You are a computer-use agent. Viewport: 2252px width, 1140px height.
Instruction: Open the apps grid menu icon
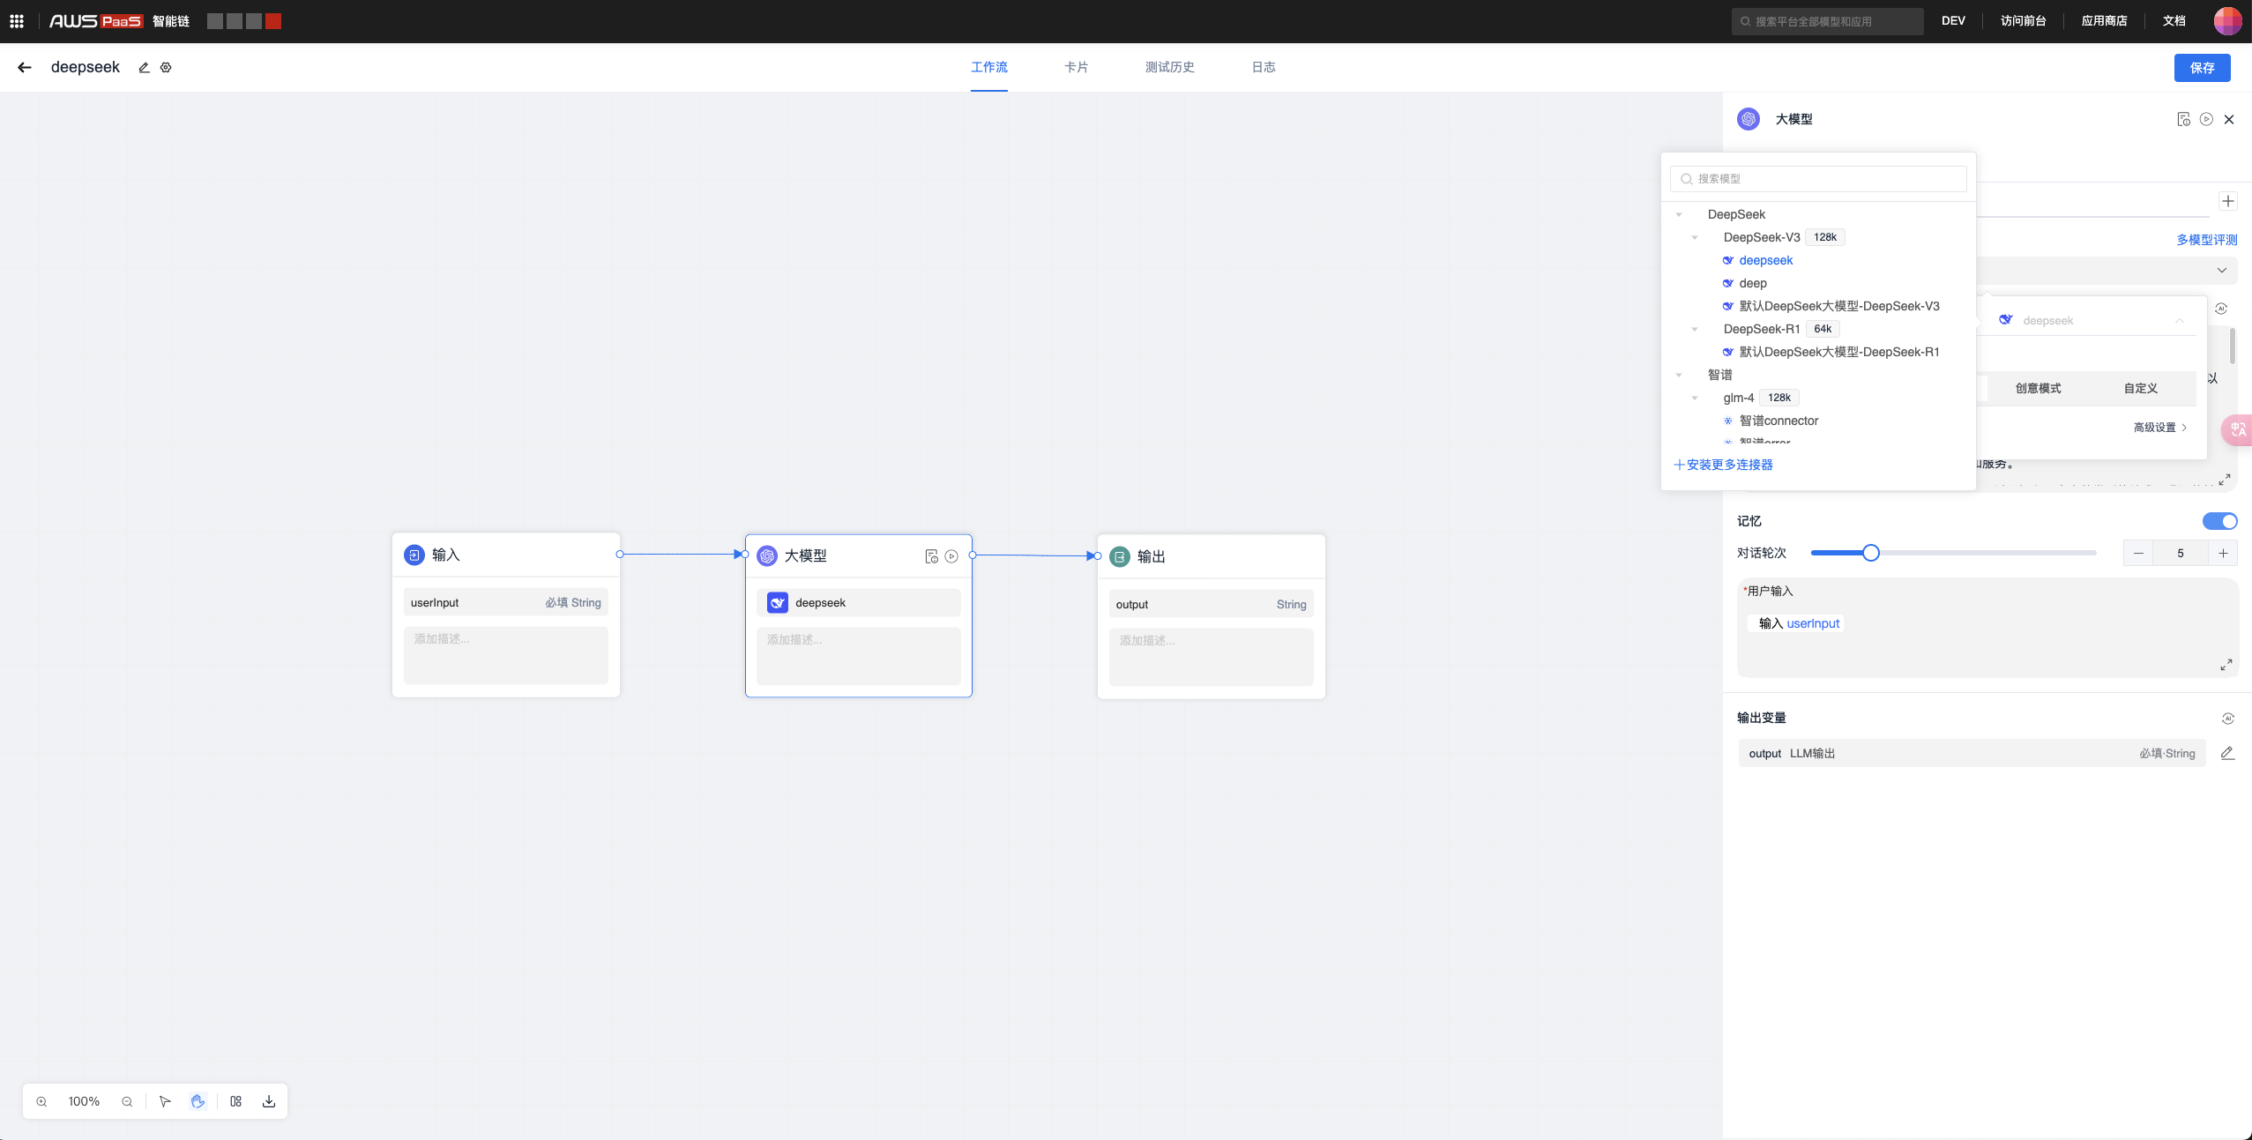[x=17, y=21]
